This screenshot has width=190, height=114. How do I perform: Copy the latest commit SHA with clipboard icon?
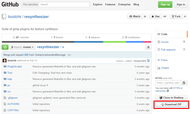149,60
